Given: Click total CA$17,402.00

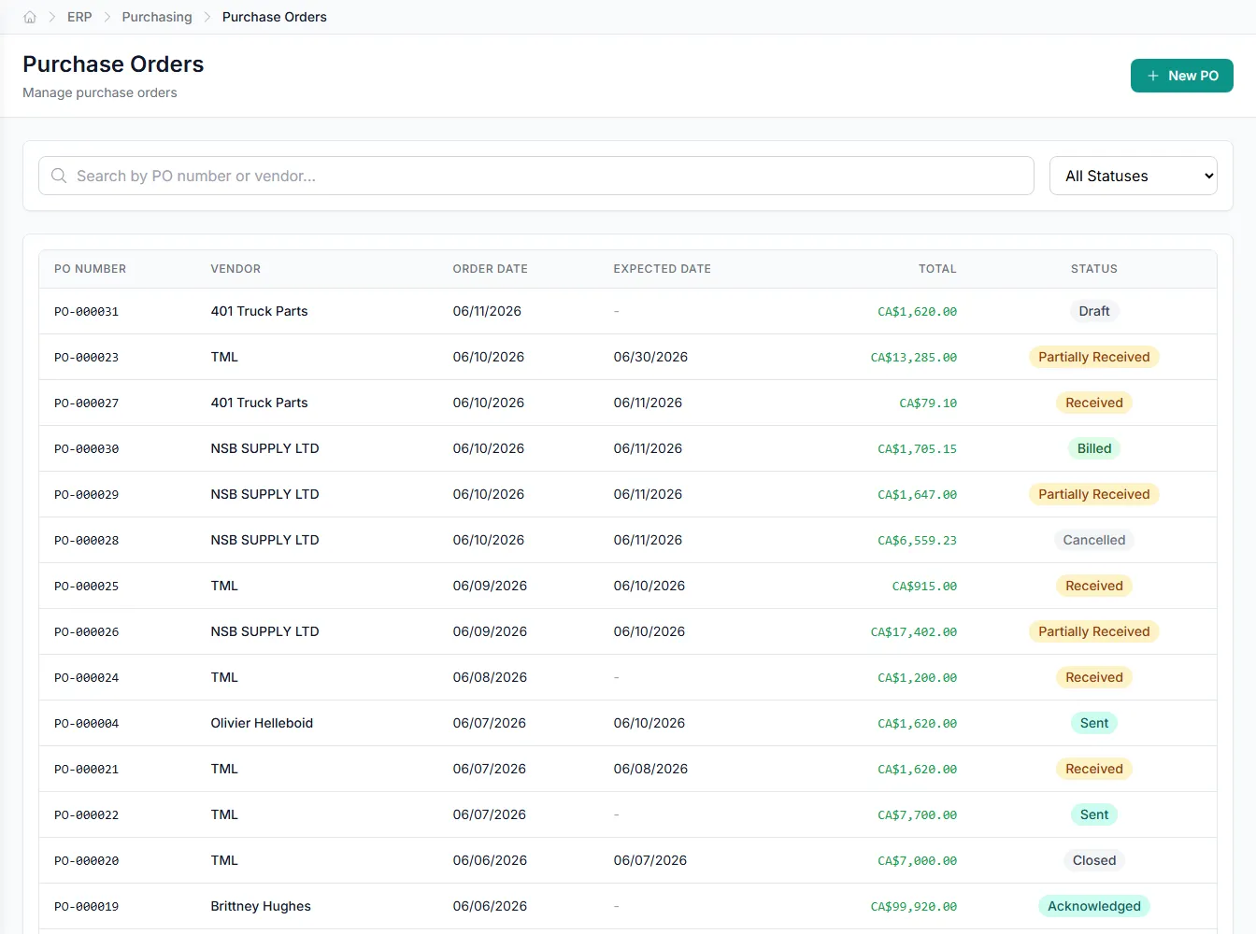Looking at the screenshot, I should [914, 632].
